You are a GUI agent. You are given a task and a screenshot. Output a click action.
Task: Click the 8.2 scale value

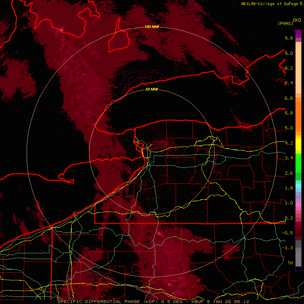tap(289, 68)
